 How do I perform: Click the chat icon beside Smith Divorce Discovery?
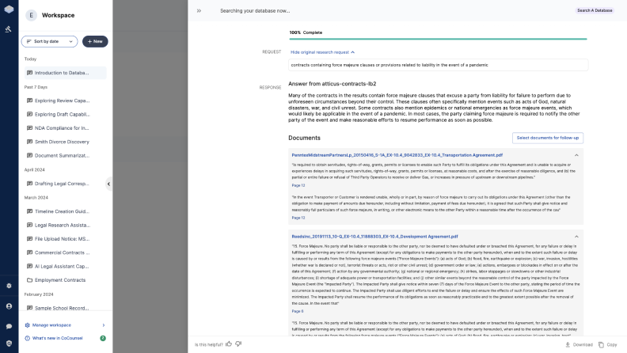click(x=29, y=142)
